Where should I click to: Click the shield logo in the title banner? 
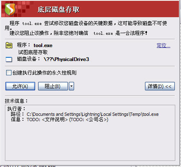(10, 9)
